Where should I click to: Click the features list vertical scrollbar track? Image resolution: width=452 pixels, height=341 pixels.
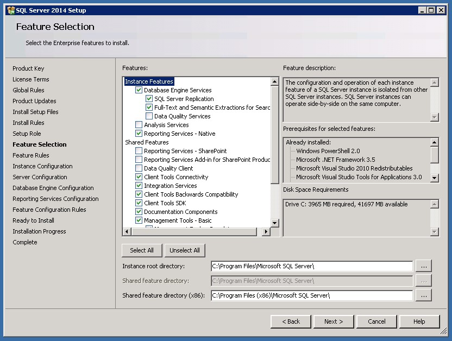274,201
